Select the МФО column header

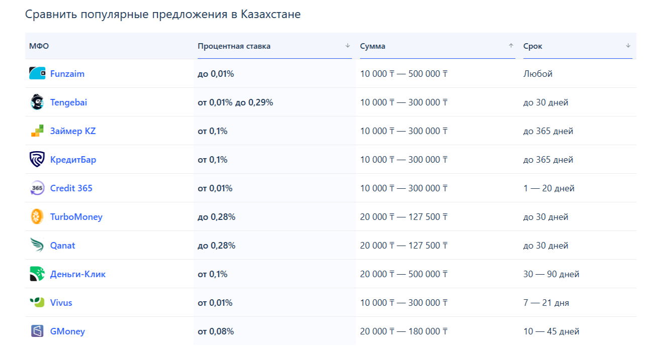pos(39,46)
